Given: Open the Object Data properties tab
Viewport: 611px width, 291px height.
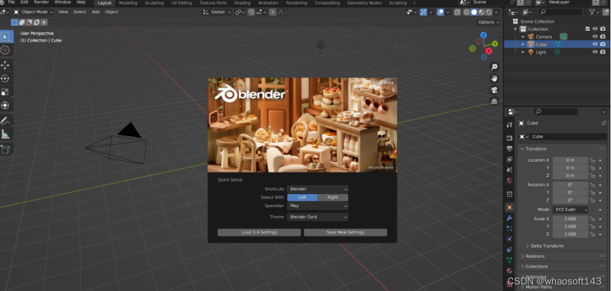Looking at the screenshot, I should 509,260.
